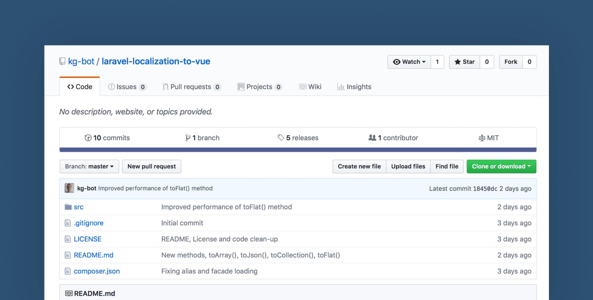Image resolution: width=593 pixels, height=300 pixels.
Task: Click the tag icon next to 5 releases
Action: (x=281, y=138)
